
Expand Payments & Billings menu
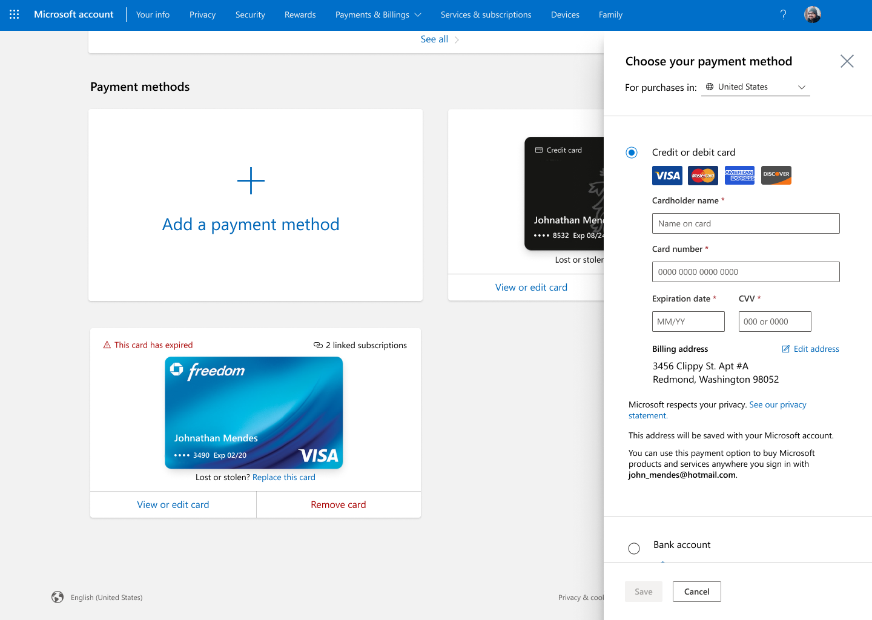(x=378, y=15)
